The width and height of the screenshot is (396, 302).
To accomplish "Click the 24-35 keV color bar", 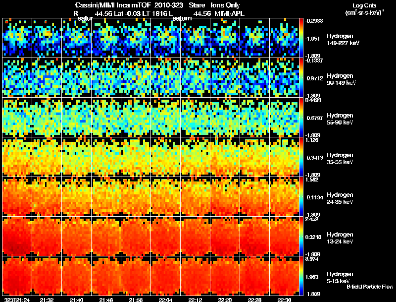I will pyautogui.click(x=301, y=196).
